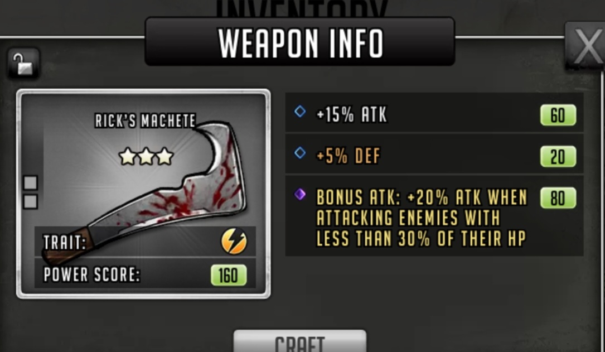The image size is (605, 352).
Task: Select the blue diamond beside +5% DEF
Action: [300, 153]
